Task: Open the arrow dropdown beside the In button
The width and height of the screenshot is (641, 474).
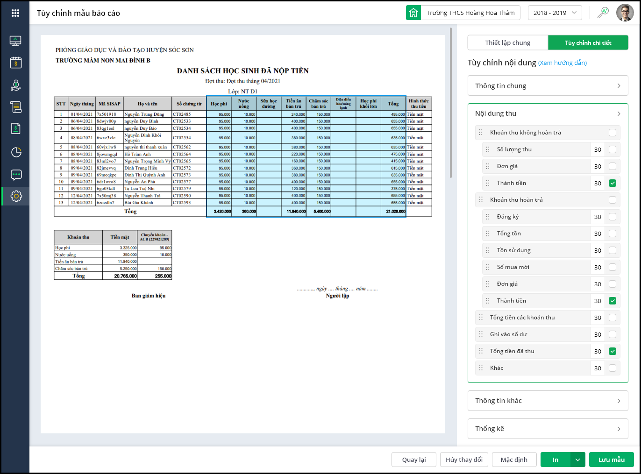Action: 578,460
